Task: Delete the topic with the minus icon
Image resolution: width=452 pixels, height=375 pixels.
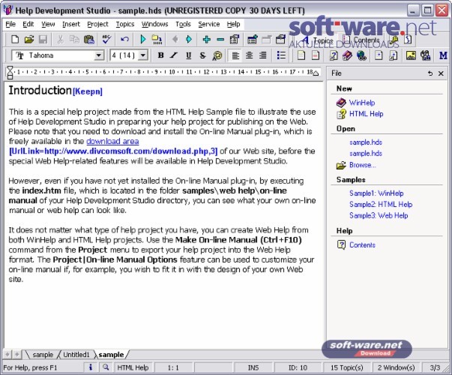Action: (220, 39)
